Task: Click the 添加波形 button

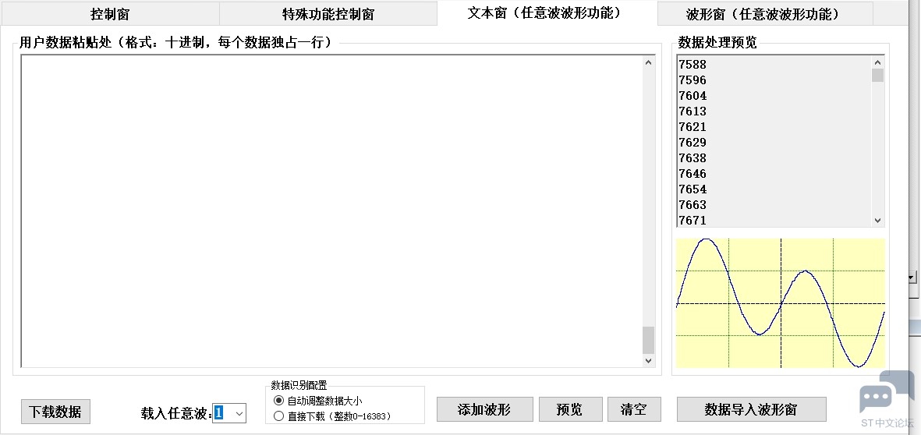Action: tap(484, 409)
